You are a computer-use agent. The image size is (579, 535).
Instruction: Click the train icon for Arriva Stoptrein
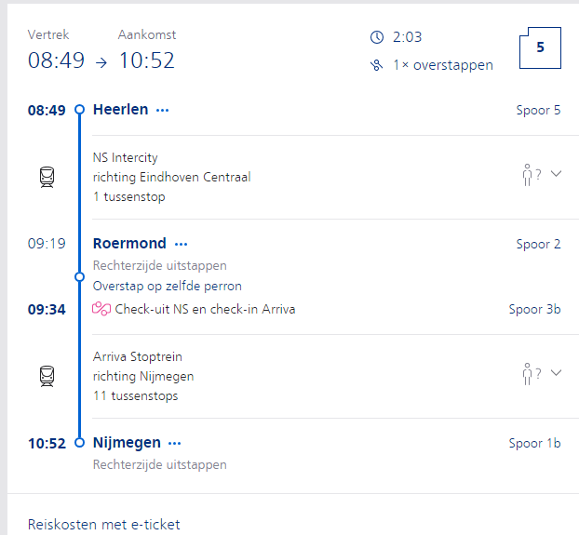47,376
